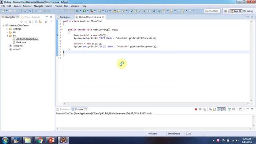Minimize the Navigator view panel

[x=46, y=17]
